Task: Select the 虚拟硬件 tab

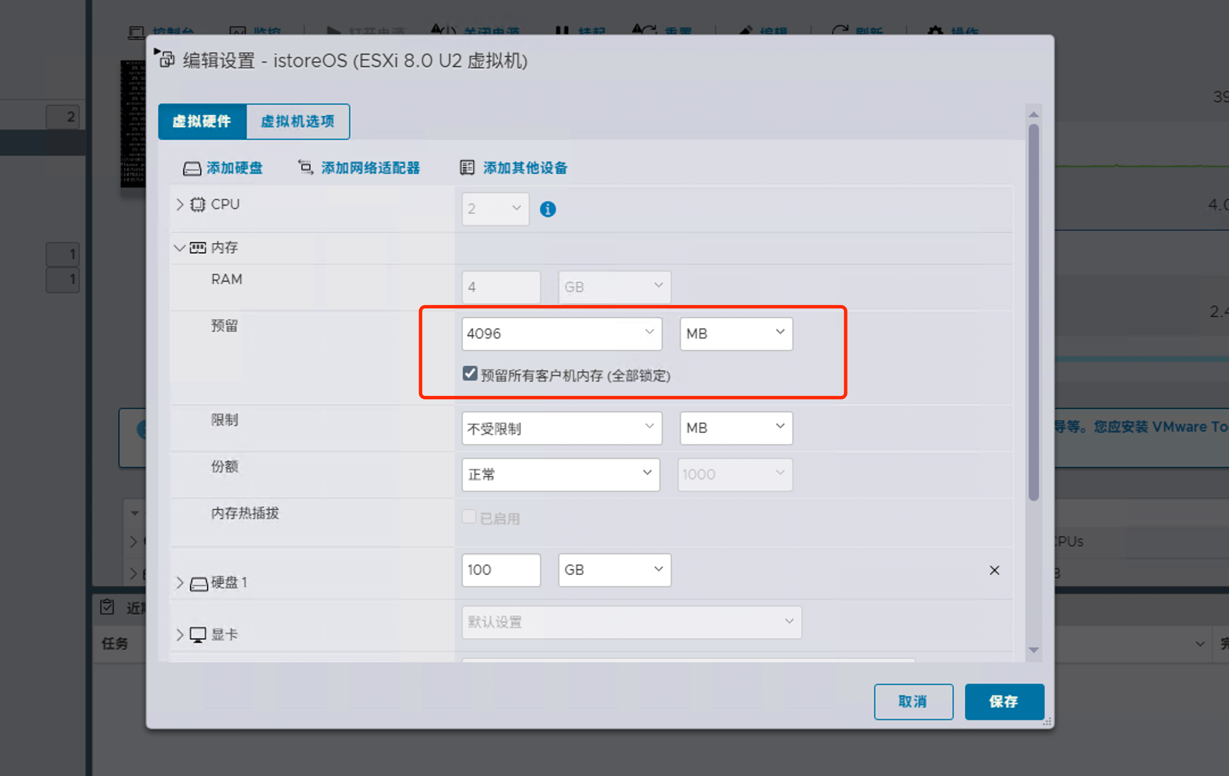Action: pos(202,122)
